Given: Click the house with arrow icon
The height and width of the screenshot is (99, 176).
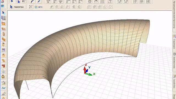Looking at the screenshot, I should pyautogui.click(x=4, y=55).
